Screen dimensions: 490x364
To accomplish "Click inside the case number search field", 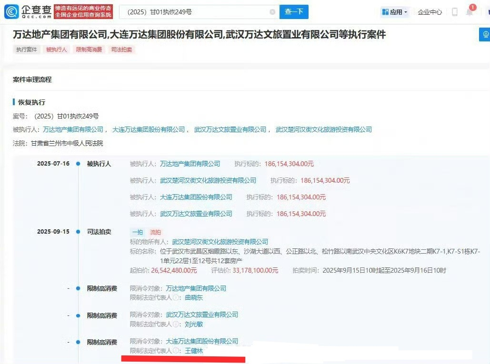I will point(200,12).
